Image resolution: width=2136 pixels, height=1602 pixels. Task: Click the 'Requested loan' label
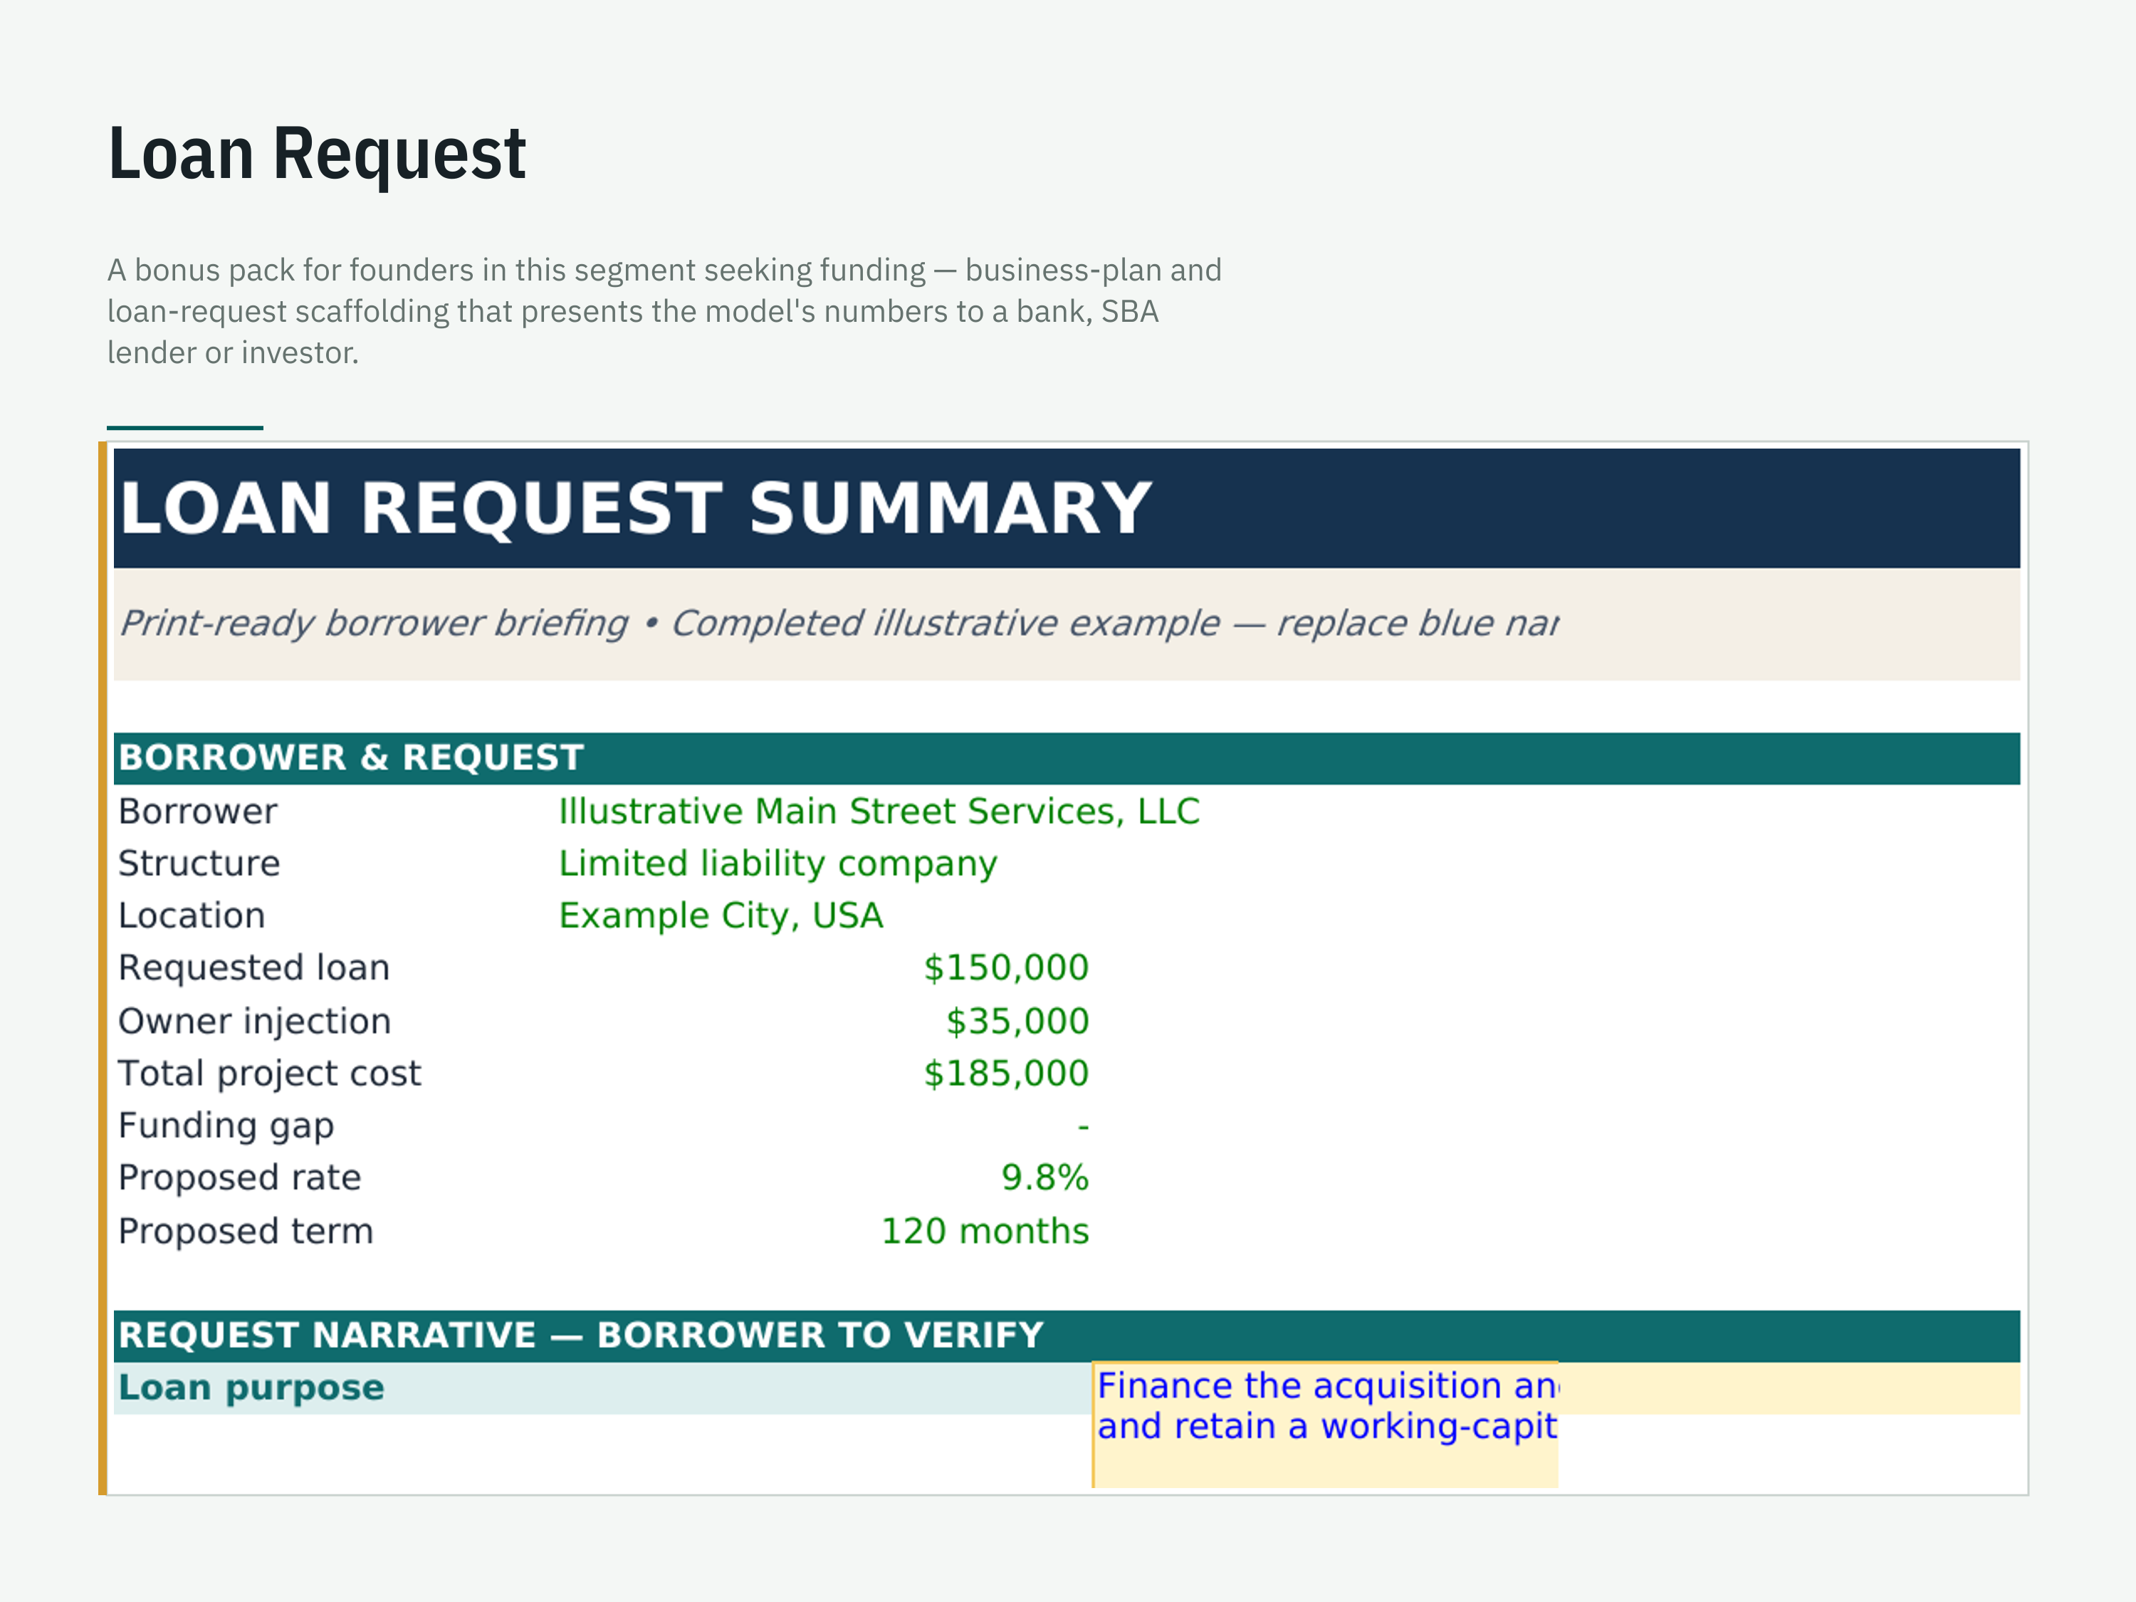[x=254, y=968]
